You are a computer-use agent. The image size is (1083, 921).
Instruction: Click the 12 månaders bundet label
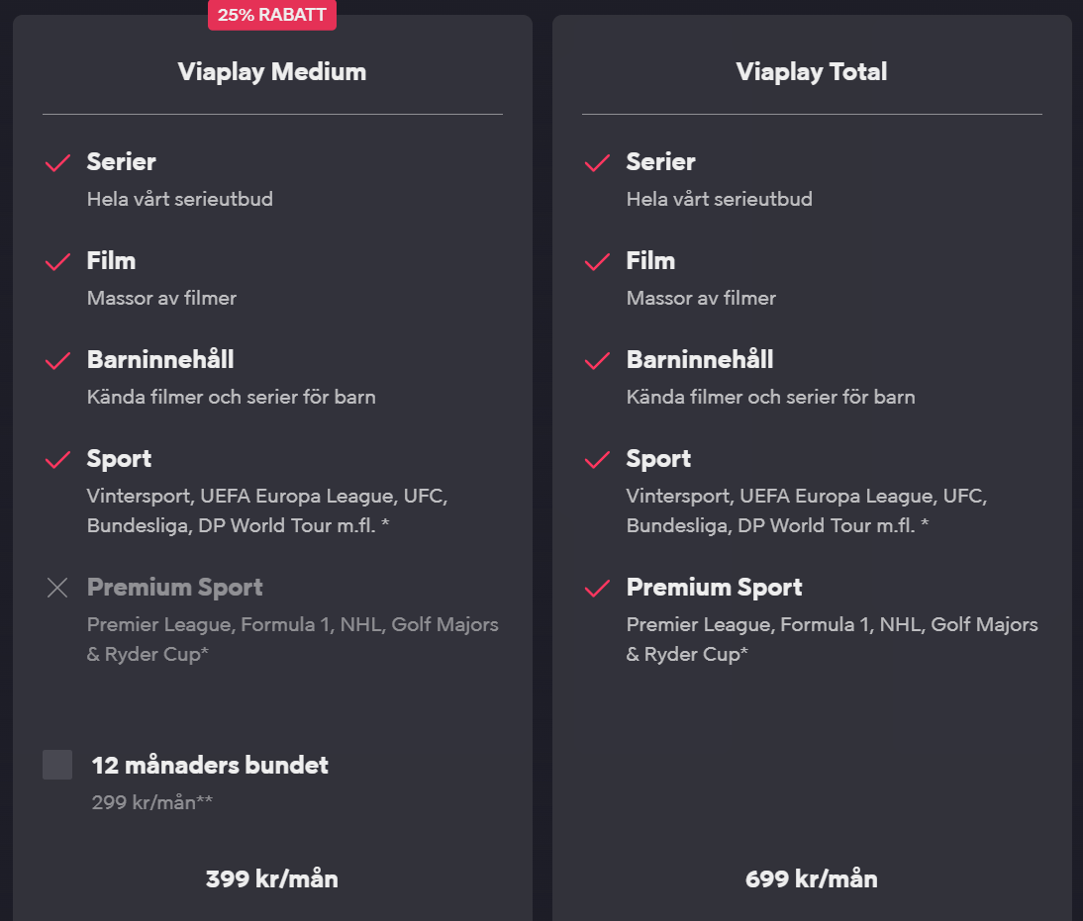pos(210,765)
